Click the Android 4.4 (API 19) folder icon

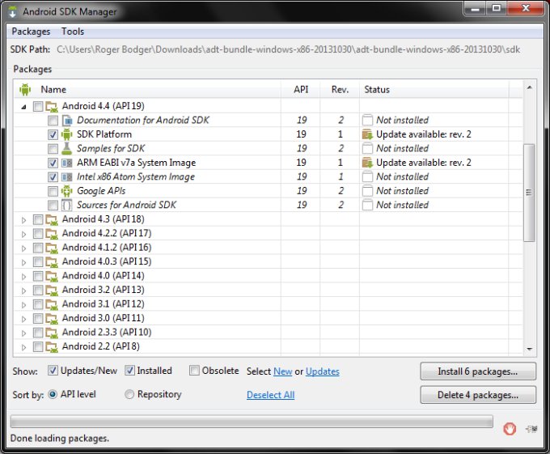pyautogui.click(x=52, y=106)
